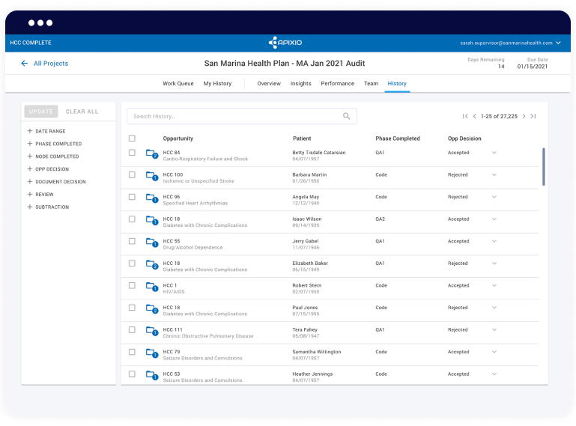Check the Barbara Martin row checkbox
Image resolution: width=576 pixels, height=426 pixels.
[x=132, y=174]
